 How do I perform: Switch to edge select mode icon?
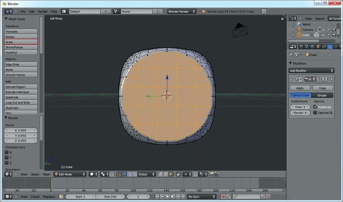[166, 174]
